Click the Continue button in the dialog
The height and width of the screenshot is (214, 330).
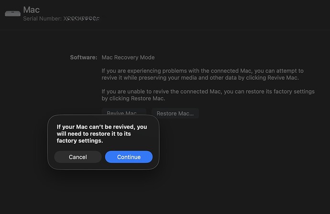pyautogui.click(x=129, y=157)
